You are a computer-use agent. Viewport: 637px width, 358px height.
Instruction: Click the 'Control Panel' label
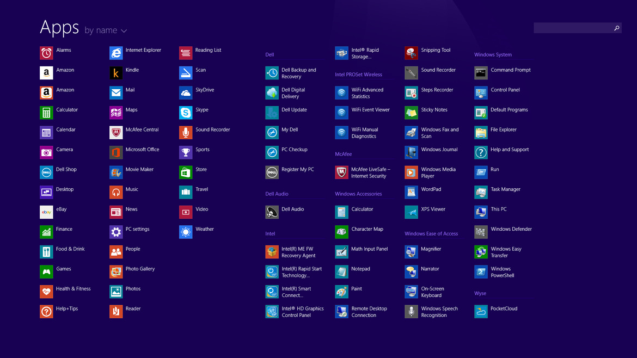click(x=505, y=90)
